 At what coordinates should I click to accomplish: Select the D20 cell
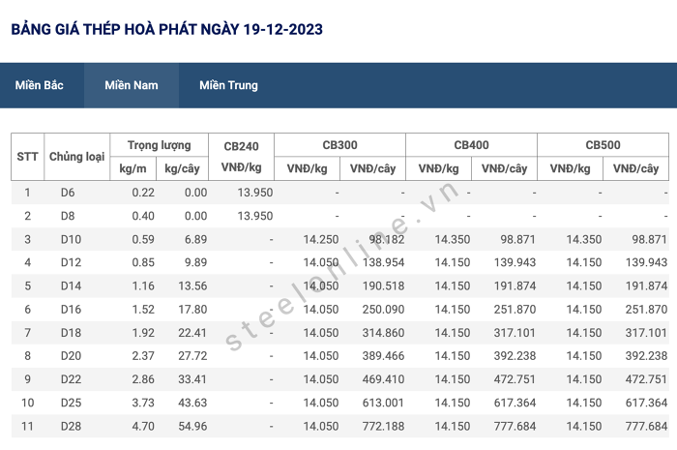(x=71, y=356)
